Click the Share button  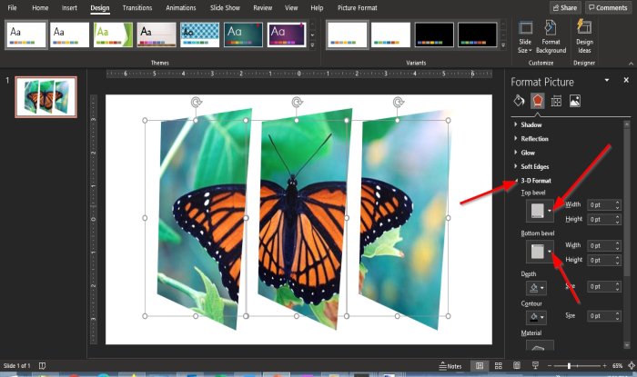564,7
